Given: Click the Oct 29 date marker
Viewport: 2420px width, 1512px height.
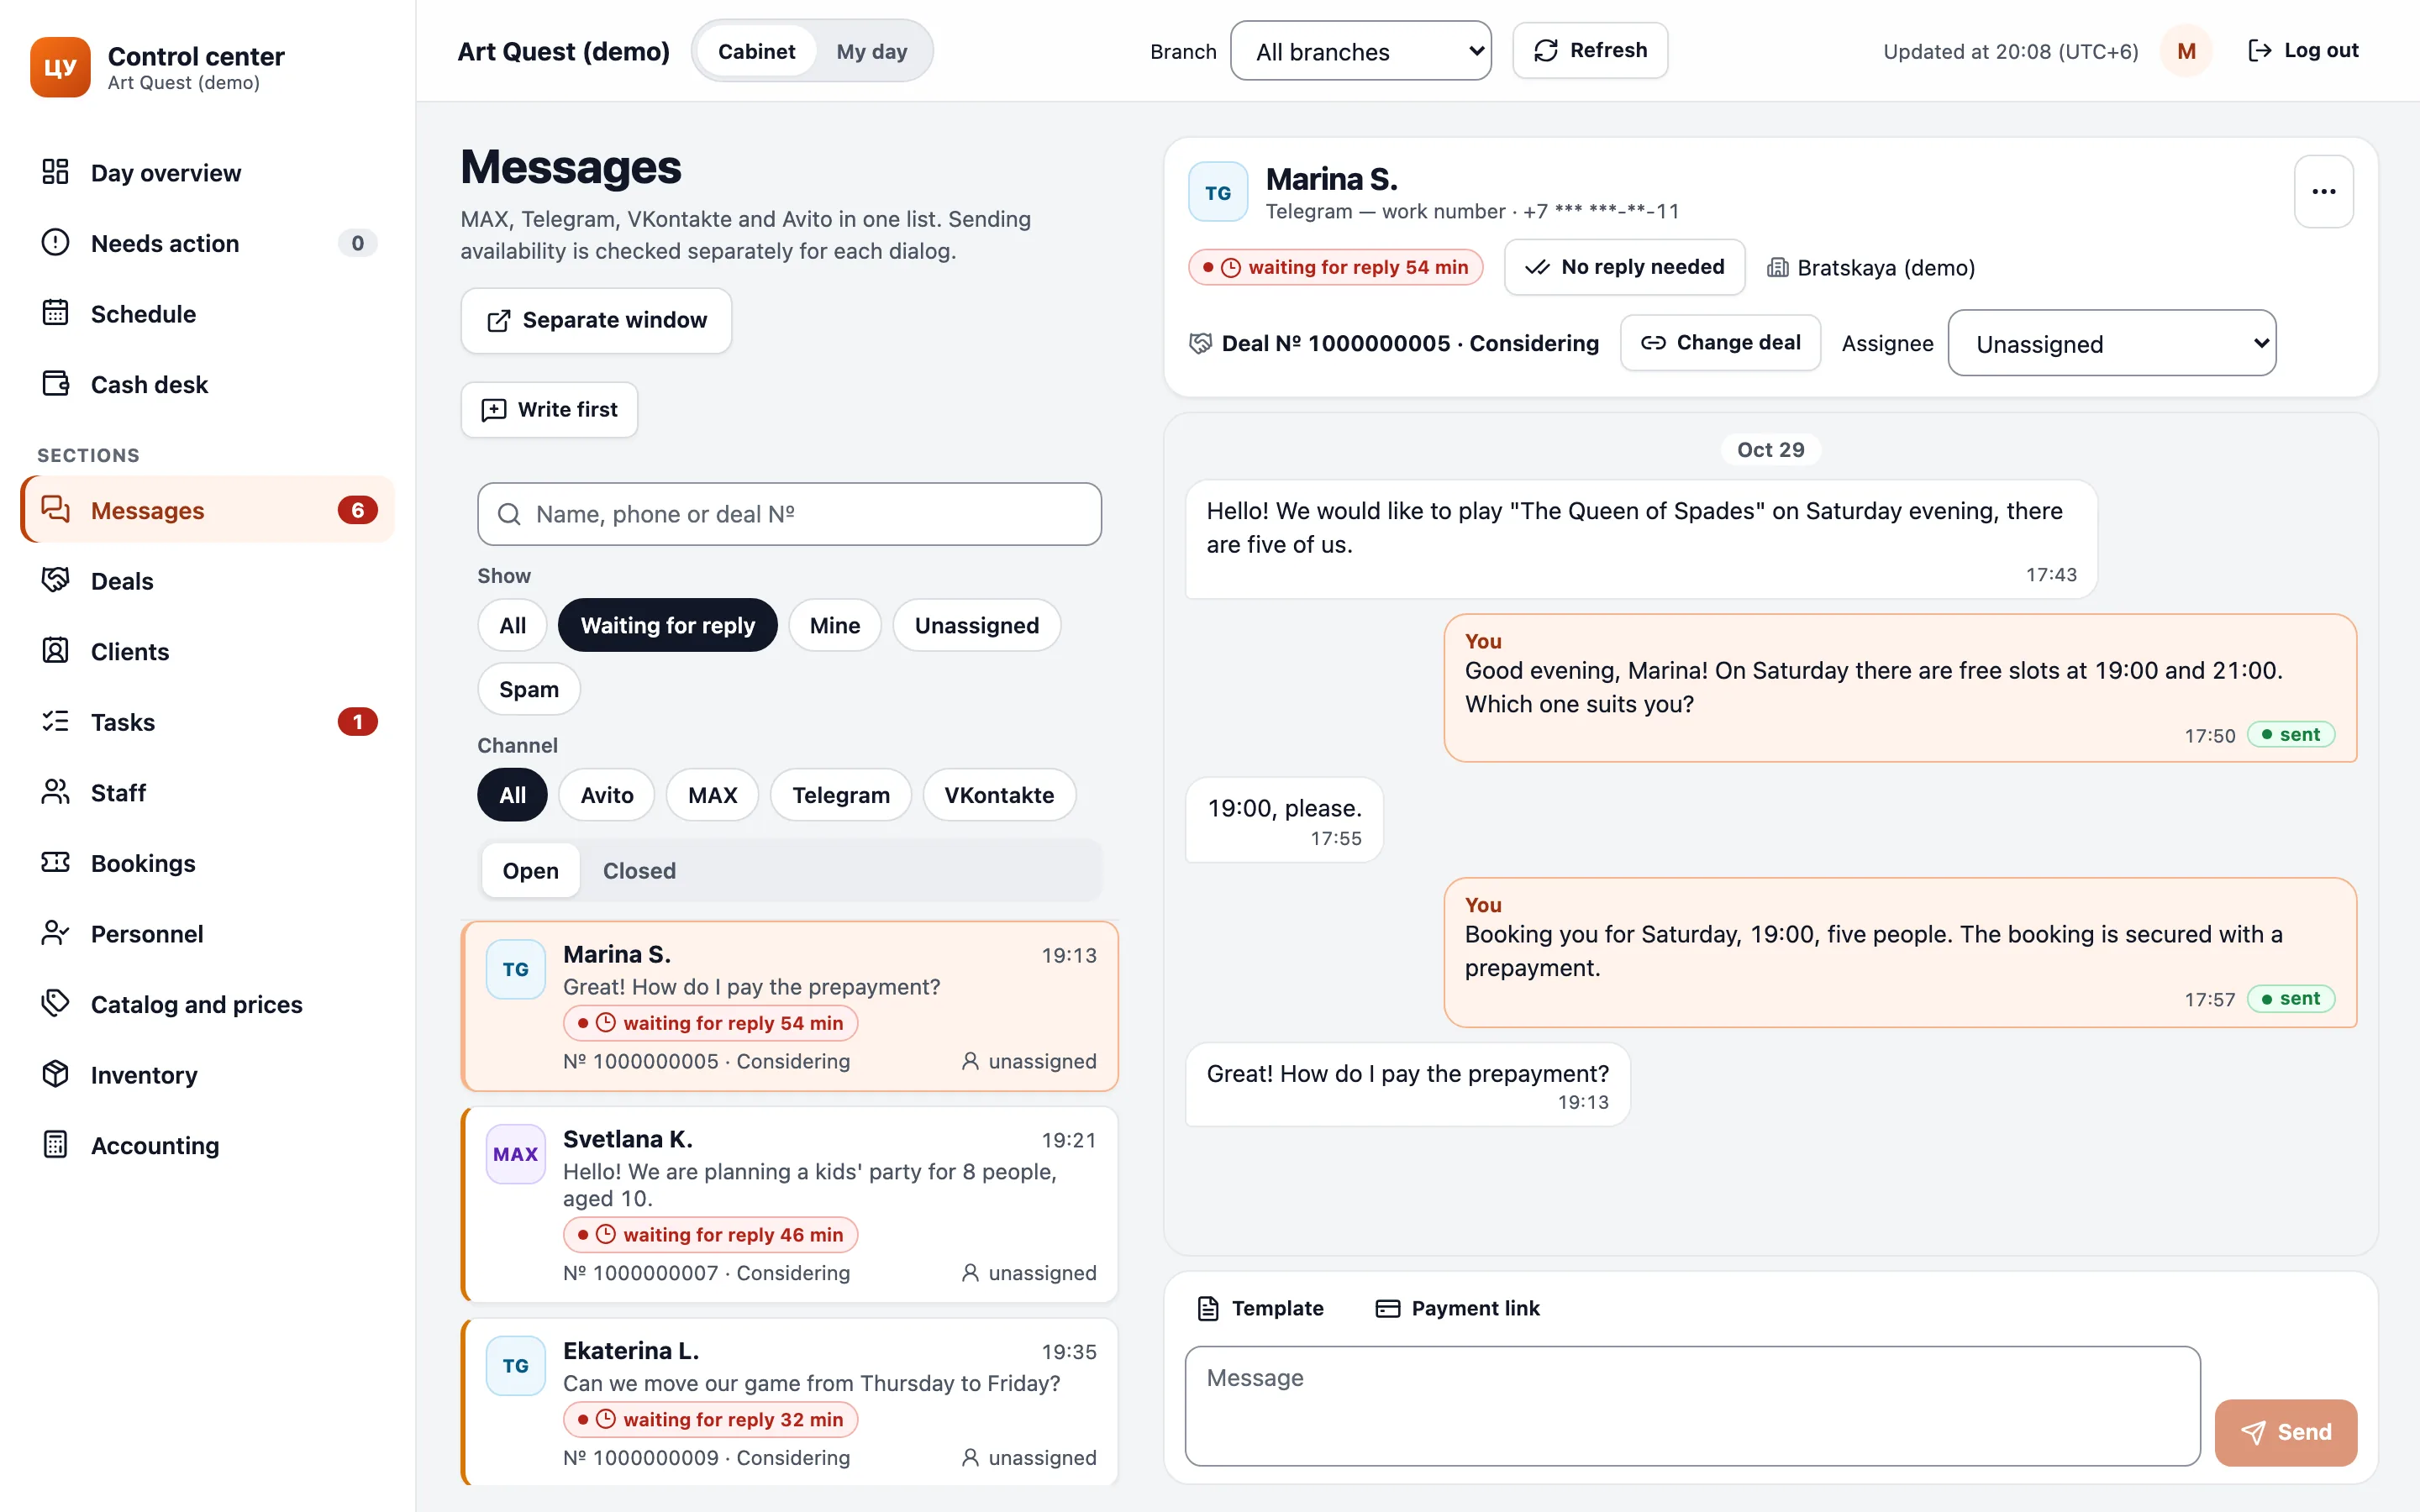Looking at the screenshot, I should pos(1770,450).
